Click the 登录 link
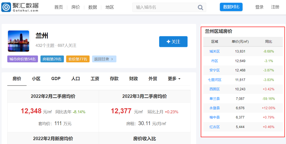The image size is (286, 144). click(x=259, y=7)
